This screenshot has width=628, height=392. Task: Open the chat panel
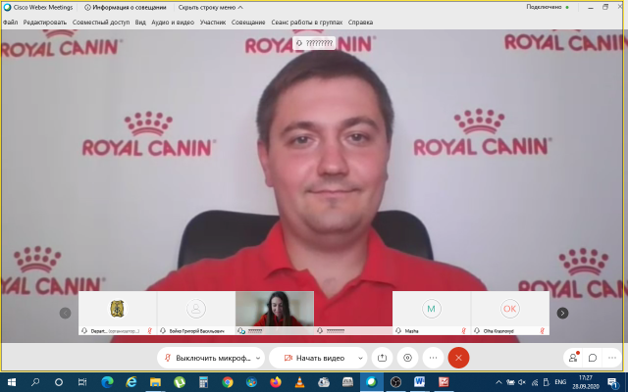coord(593,358)
